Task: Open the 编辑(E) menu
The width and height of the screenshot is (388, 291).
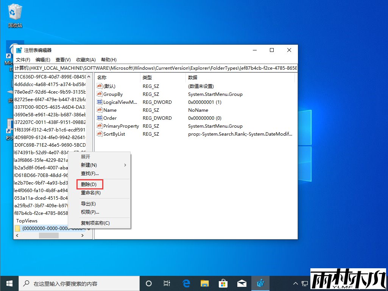Action: click(42, 59)
